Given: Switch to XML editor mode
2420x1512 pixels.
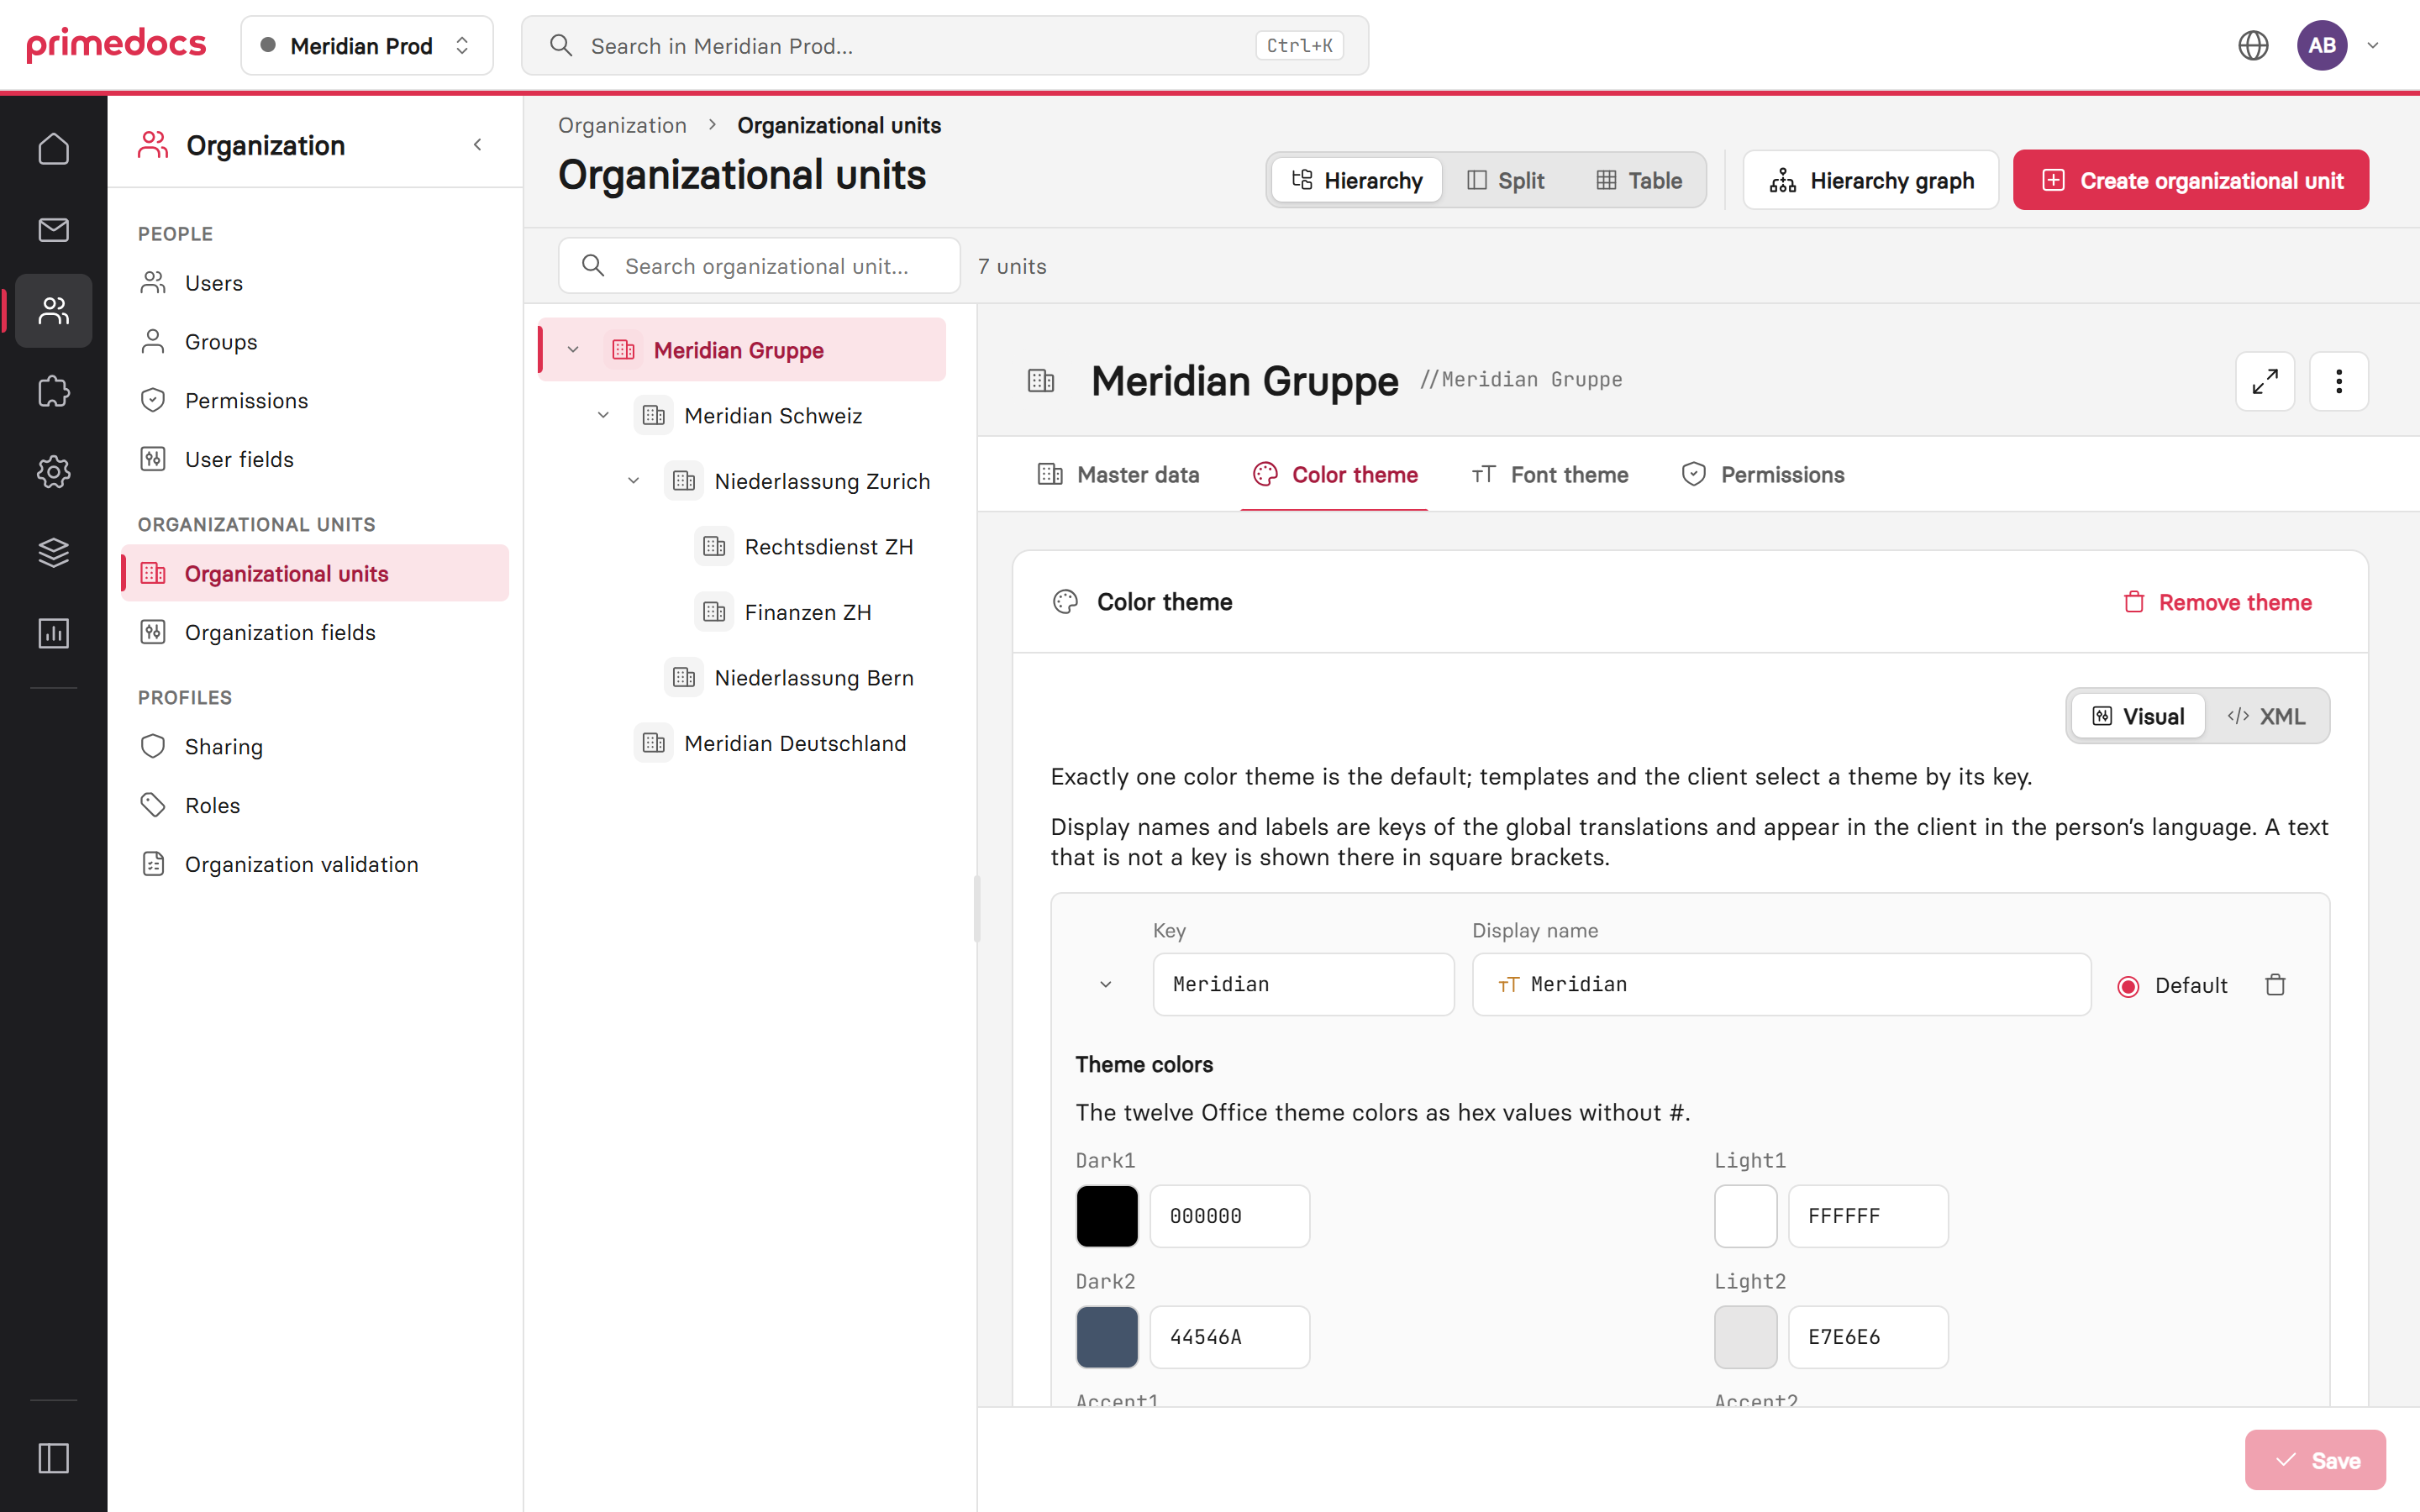Looking at the screenshot, I should pyautogui.click(x=2265, y=716).
